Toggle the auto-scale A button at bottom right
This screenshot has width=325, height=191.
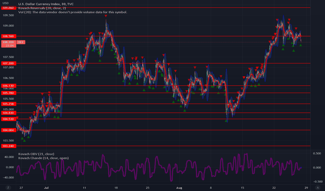(x=318, y=188)
